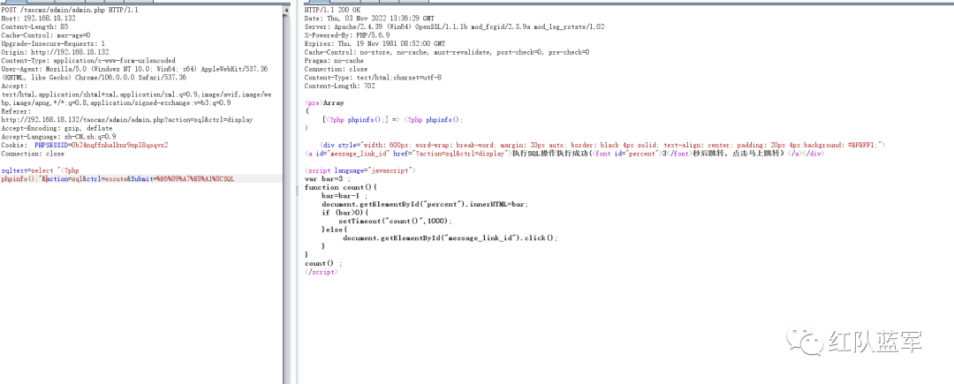The width and height of the screenshot is (954, 384).
Task: Click the request's Connection: close header
Action: [33, 154]
